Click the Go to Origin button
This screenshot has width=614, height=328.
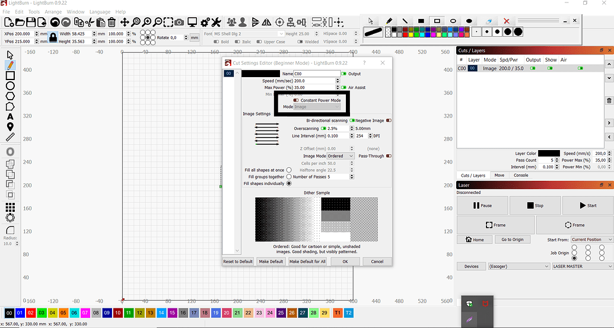coord(513,240)
